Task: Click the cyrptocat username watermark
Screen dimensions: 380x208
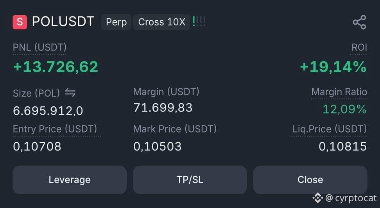Action: click(x=356, y=198)
